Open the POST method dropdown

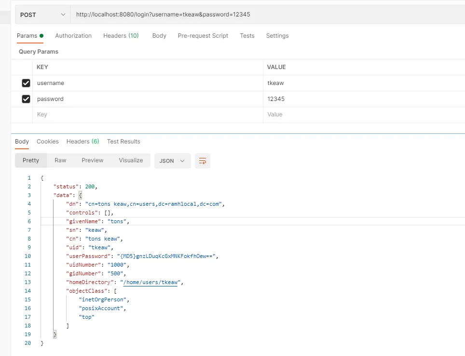click(42, 15)
